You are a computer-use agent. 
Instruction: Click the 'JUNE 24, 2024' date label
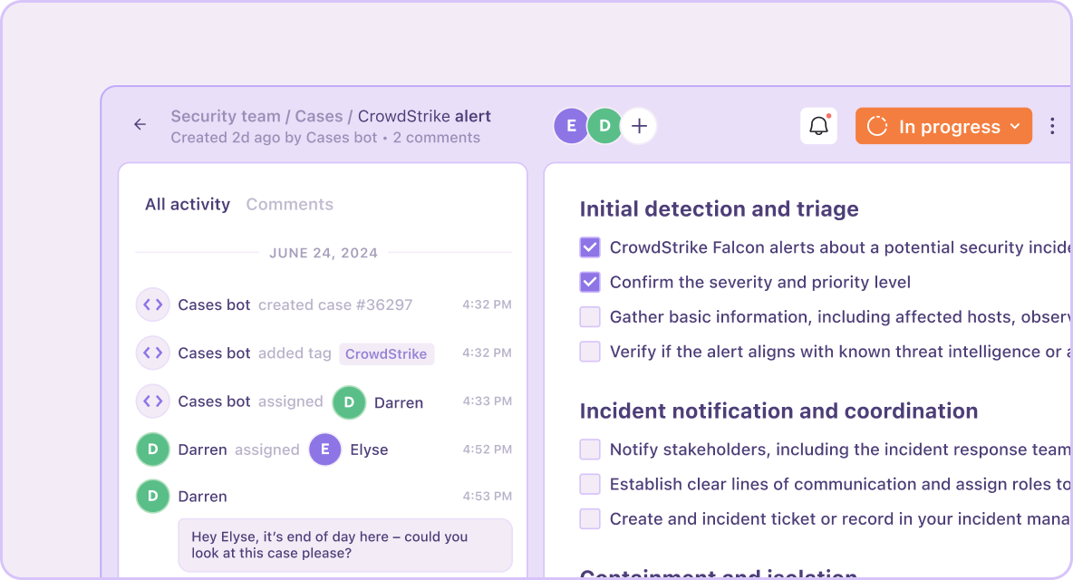(x=324, y=253)
